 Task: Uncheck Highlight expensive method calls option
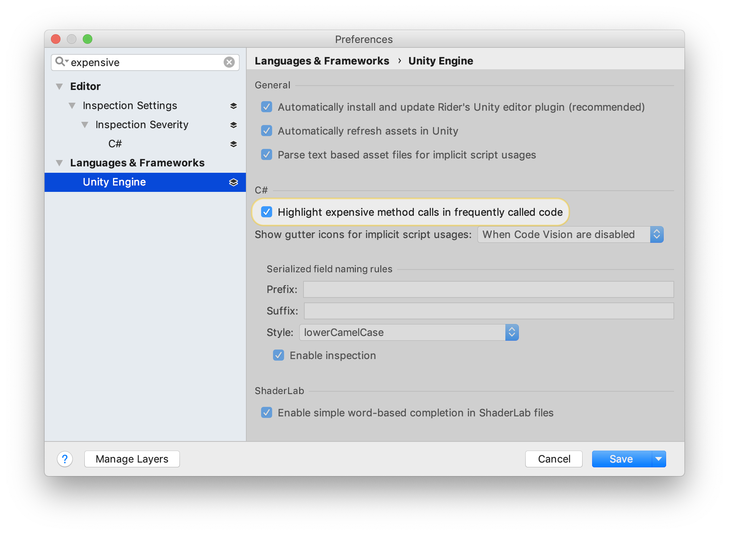tap(267, 212)
